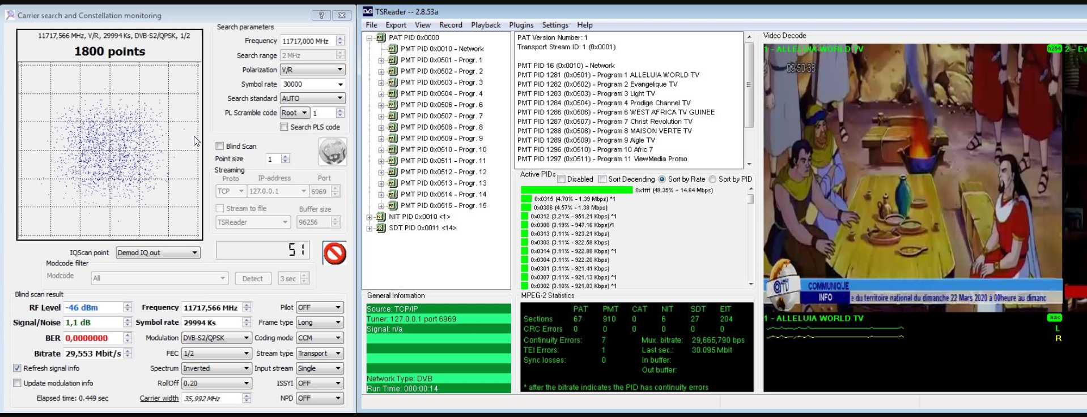Click the SDT PID 0x0011 table icon

(381, 228)
